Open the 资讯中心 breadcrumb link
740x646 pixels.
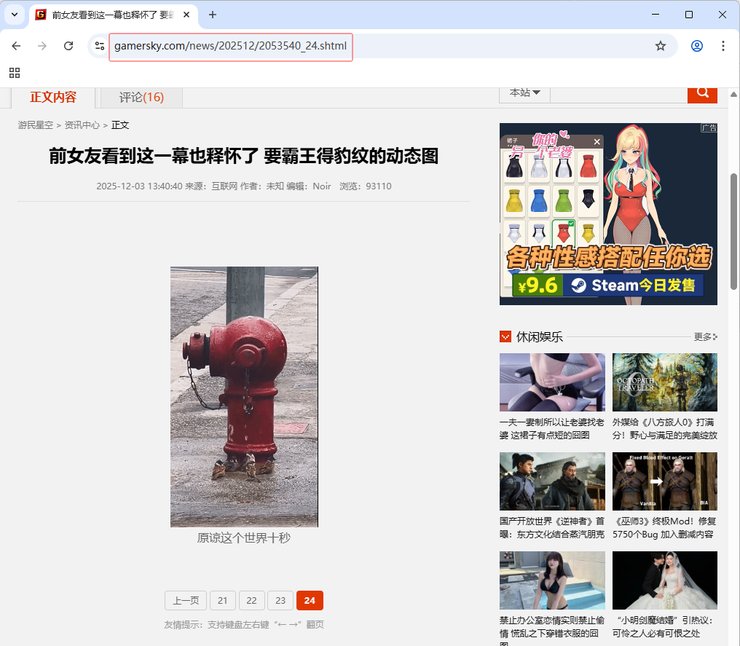click(82, 125)
